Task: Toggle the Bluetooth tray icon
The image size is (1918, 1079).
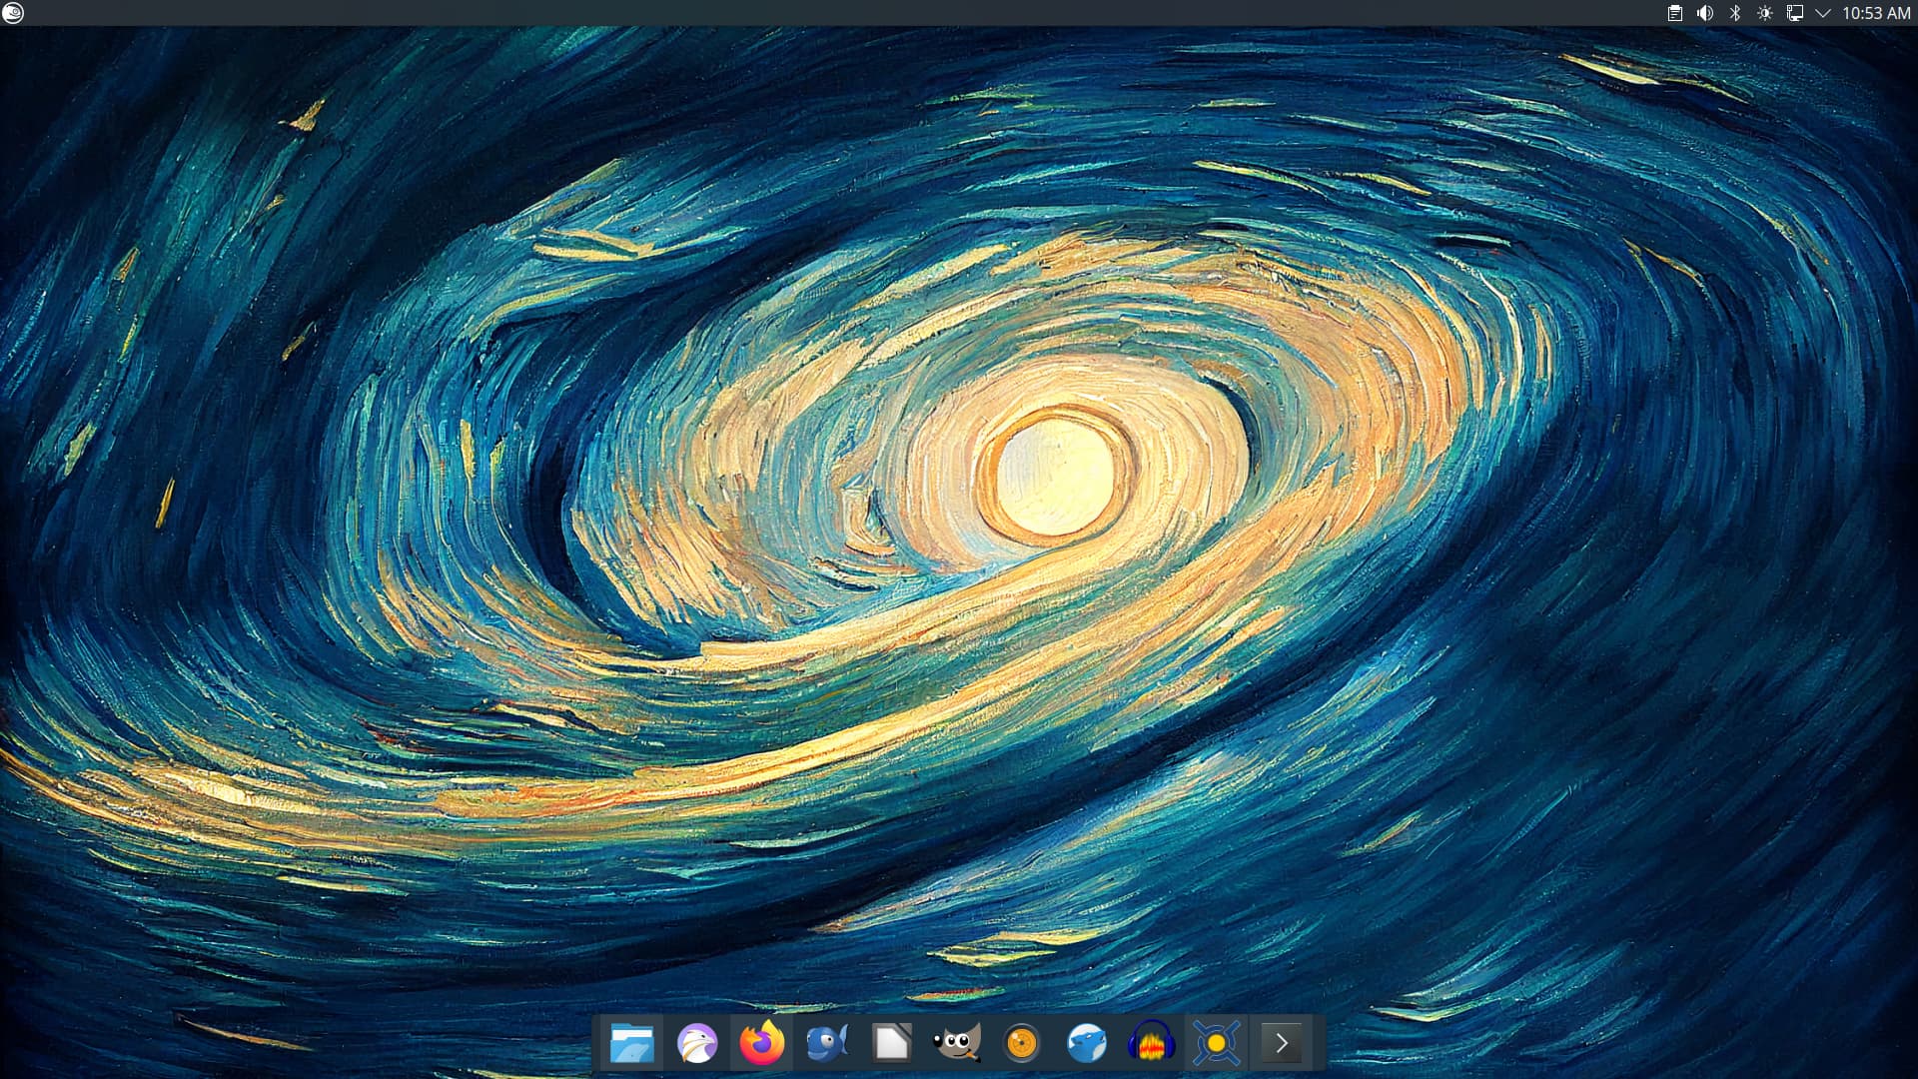Action: [x=1735, y=13]
